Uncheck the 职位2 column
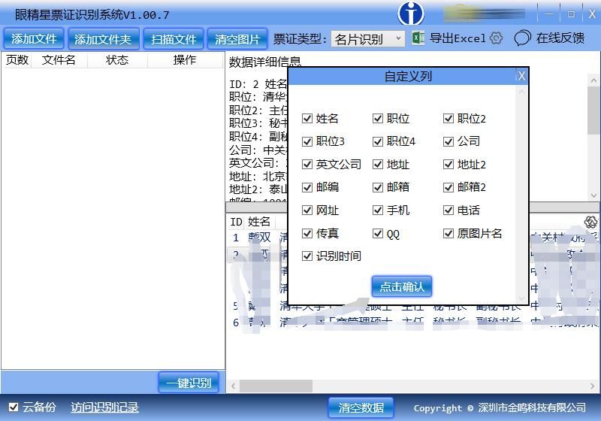 (448, 119)
